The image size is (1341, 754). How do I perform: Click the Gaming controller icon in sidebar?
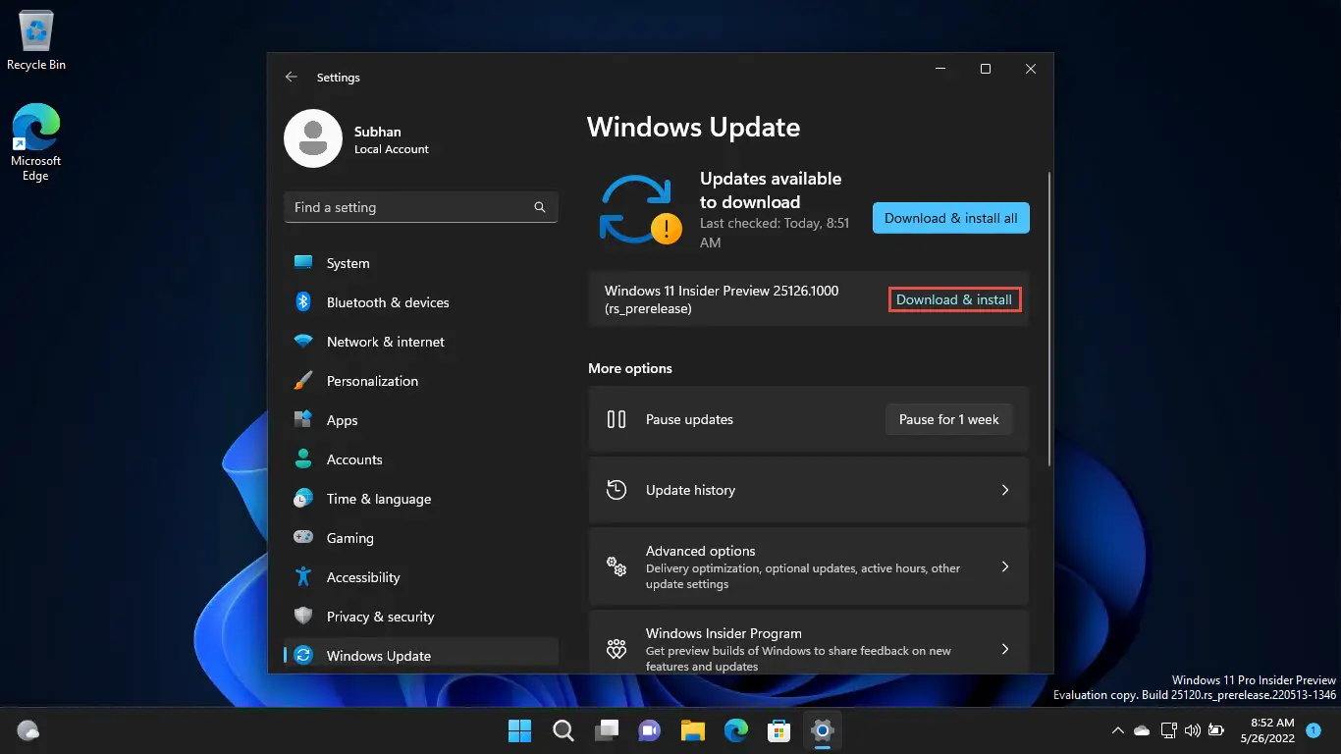pyautogui.click(x=303, y=538)
